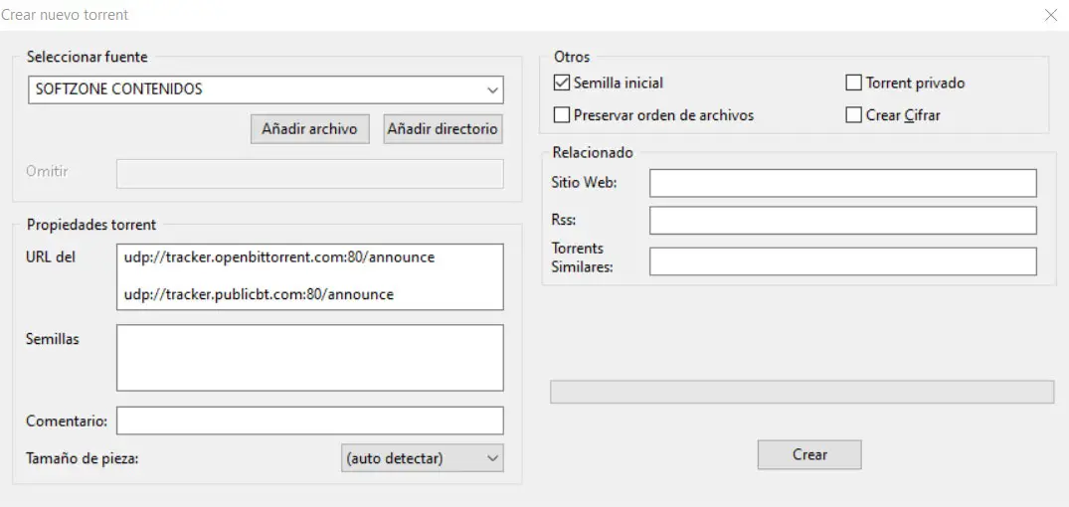Click inside the Semillas text area

coord(309,358)
